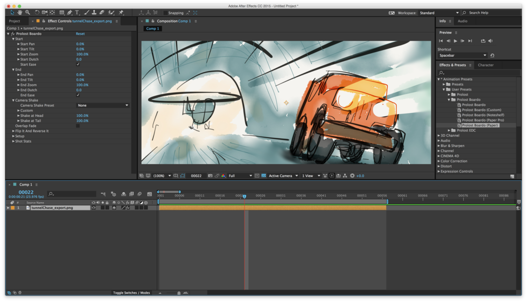
Task: Select the Brush tool
Action: coord(86,13)
